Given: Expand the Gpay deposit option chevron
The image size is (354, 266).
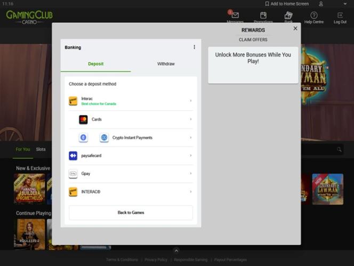Looking at the screenshot, I should (x=191, y=174).
